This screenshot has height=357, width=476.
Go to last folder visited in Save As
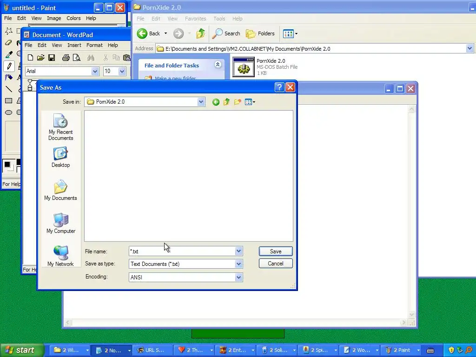[x=216, y=102]
